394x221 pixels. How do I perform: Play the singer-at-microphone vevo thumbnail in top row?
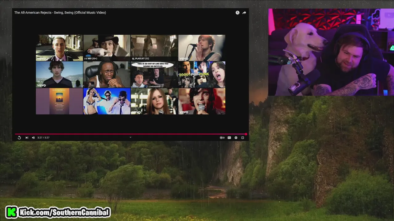(x=202, y=48)
